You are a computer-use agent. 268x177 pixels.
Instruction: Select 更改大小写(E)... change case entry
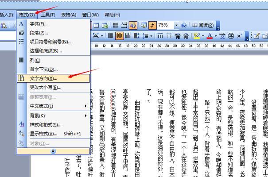tap(53, 87)
